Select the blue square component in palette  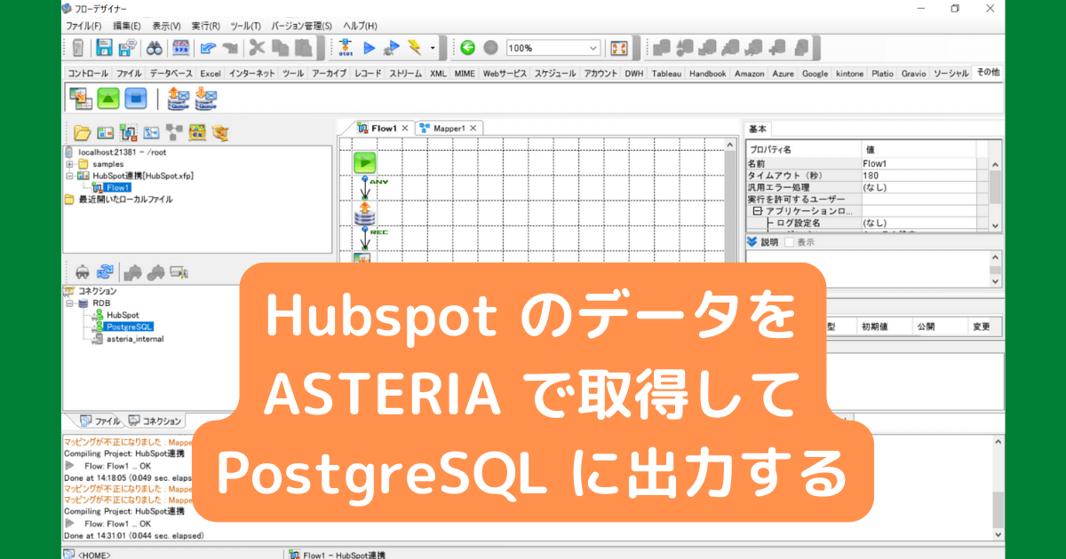tap(135, 98)
